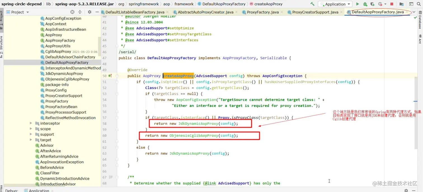Open Search Everywhere magnifier icon

(x=419, y=4)
